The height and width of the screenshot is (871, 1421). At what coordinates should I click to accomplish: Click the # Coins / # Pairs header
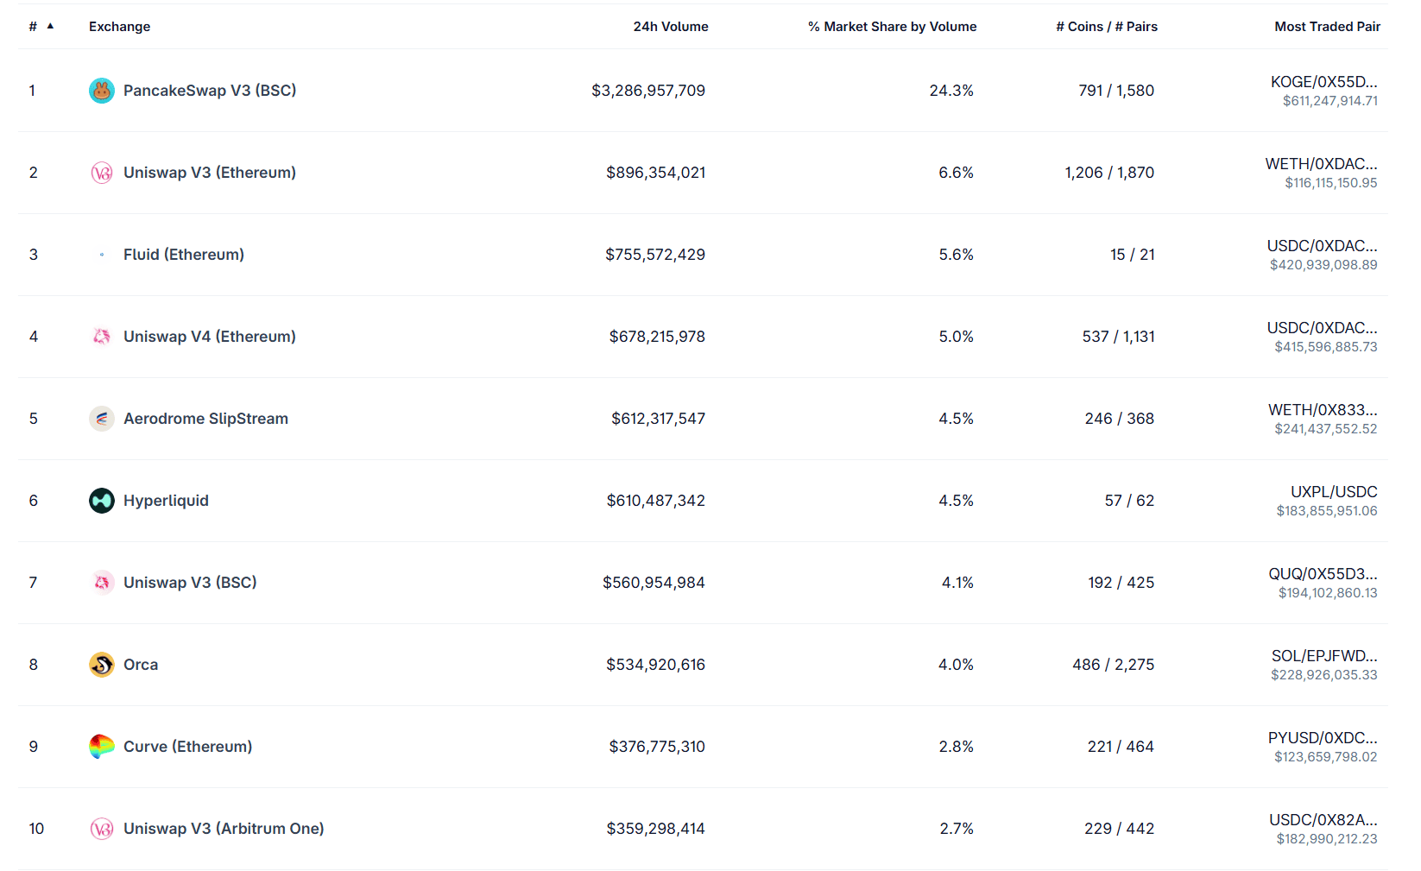1106,27
